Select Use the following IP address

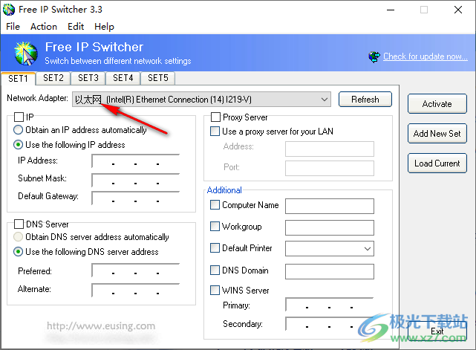point(19,145)
